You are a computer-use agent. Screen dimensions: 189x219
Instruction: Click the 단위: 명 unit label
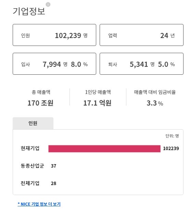click(x=172, y=136)
